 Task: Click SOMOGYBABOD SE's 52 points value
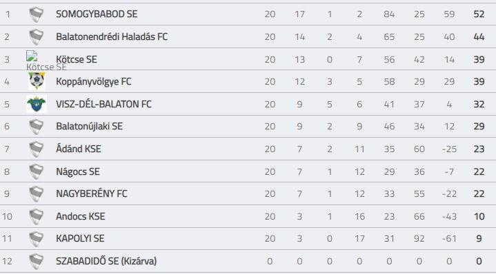479,14
